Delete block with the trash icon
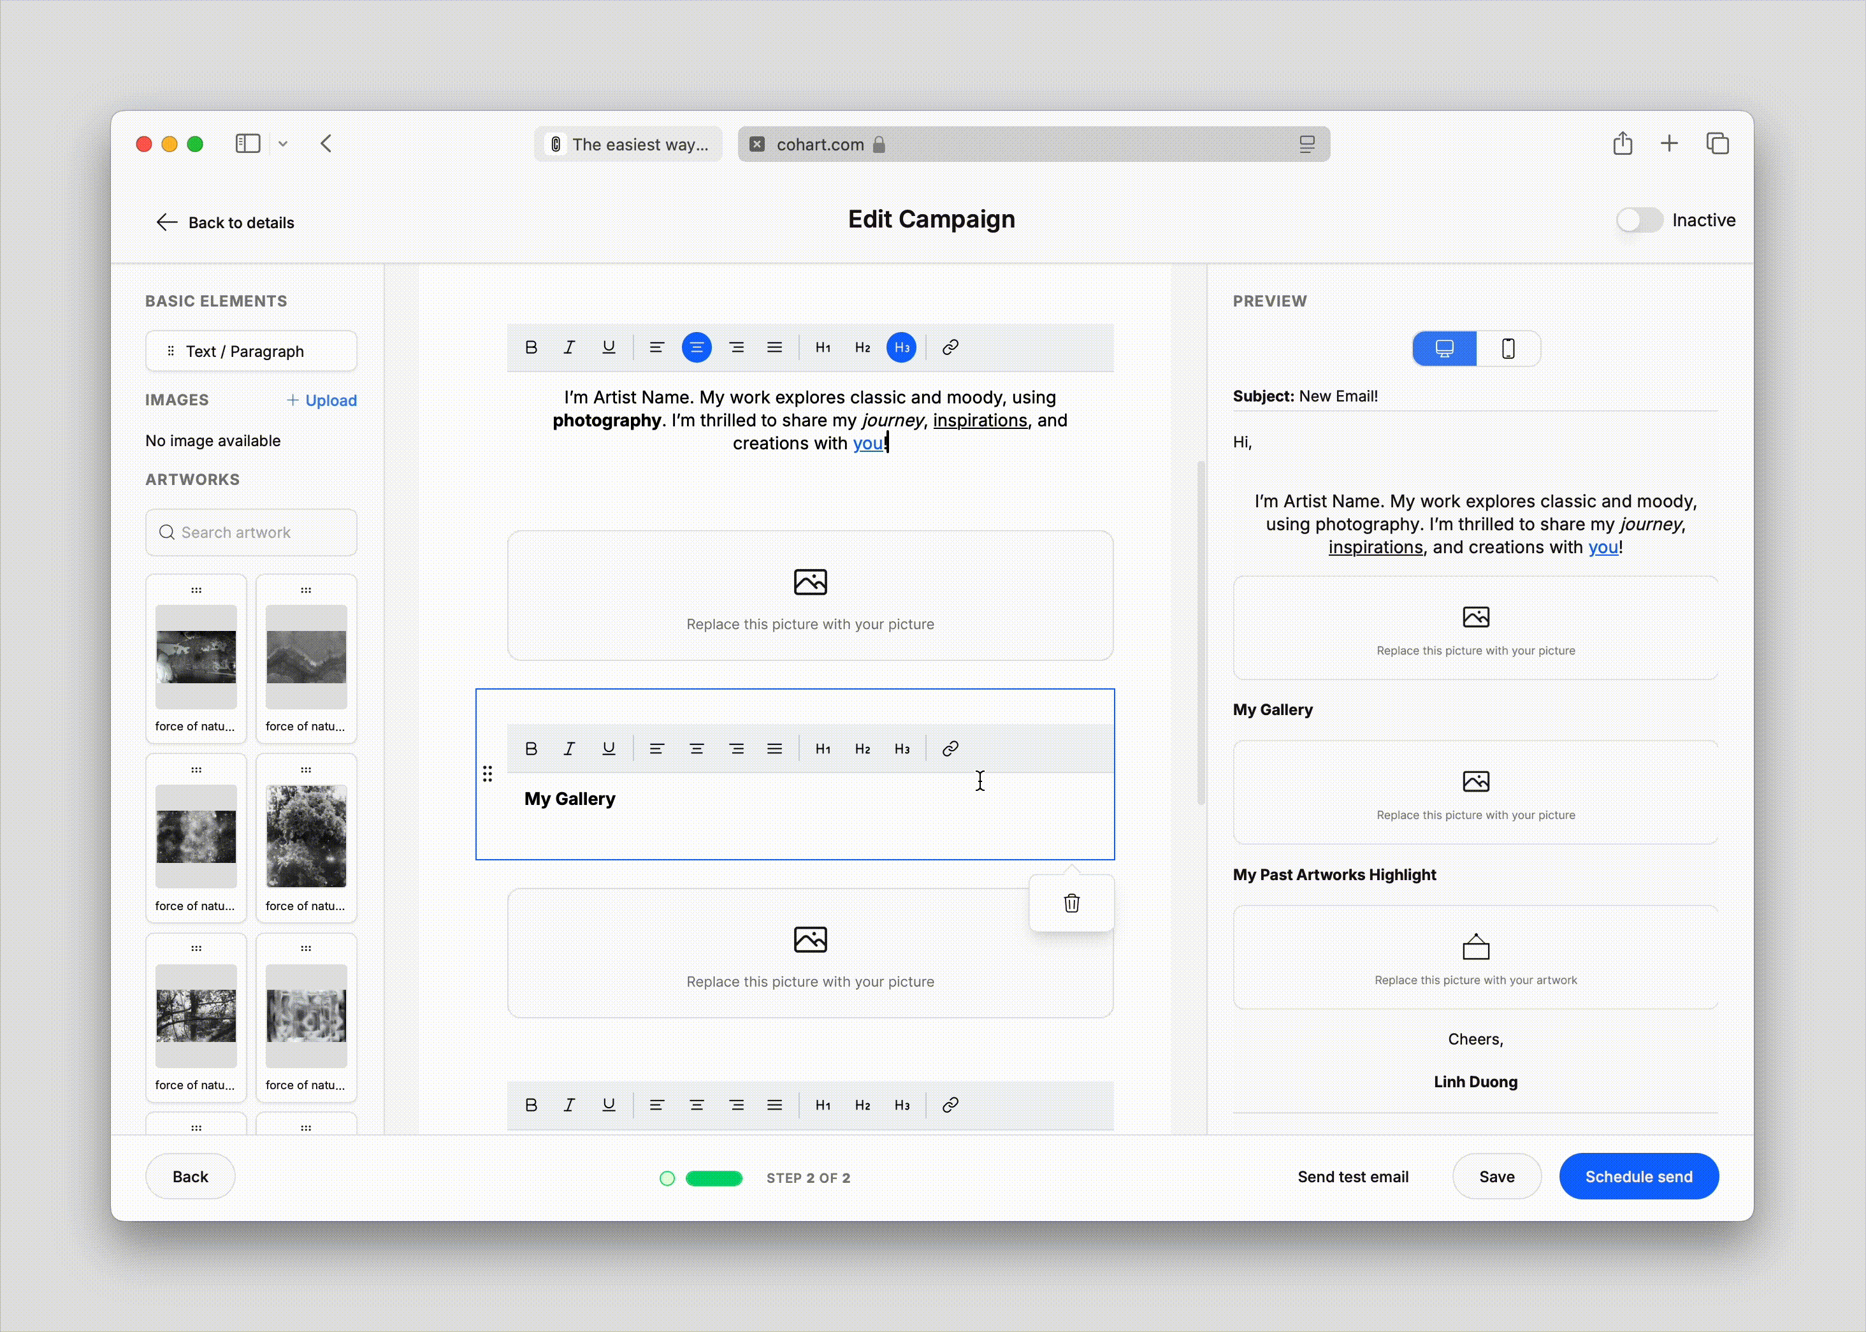This screenshot has width=1866, height=1332. coord(1071,903)
